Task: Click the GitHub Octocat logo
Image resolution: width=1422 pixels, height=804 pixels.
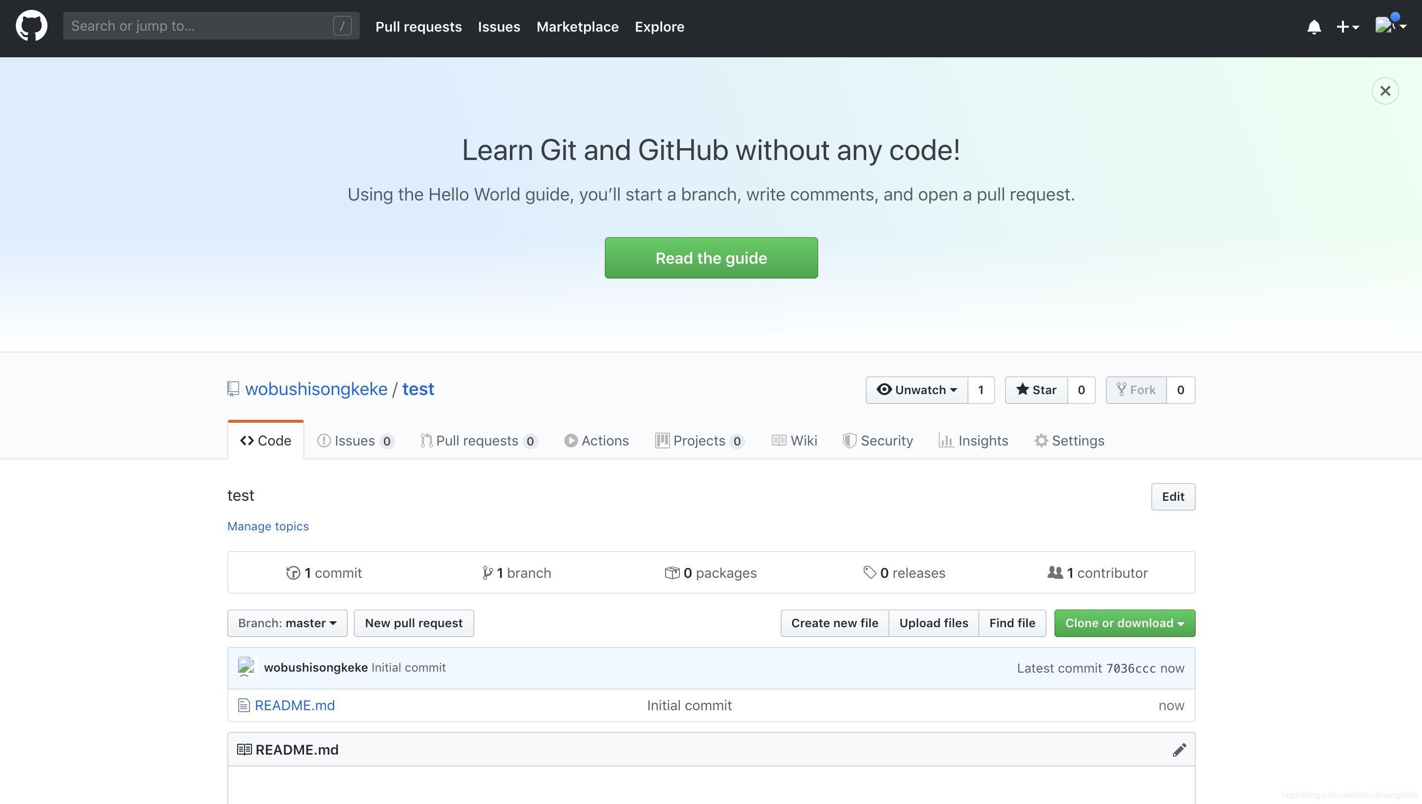Action: (x=32, y=26)
